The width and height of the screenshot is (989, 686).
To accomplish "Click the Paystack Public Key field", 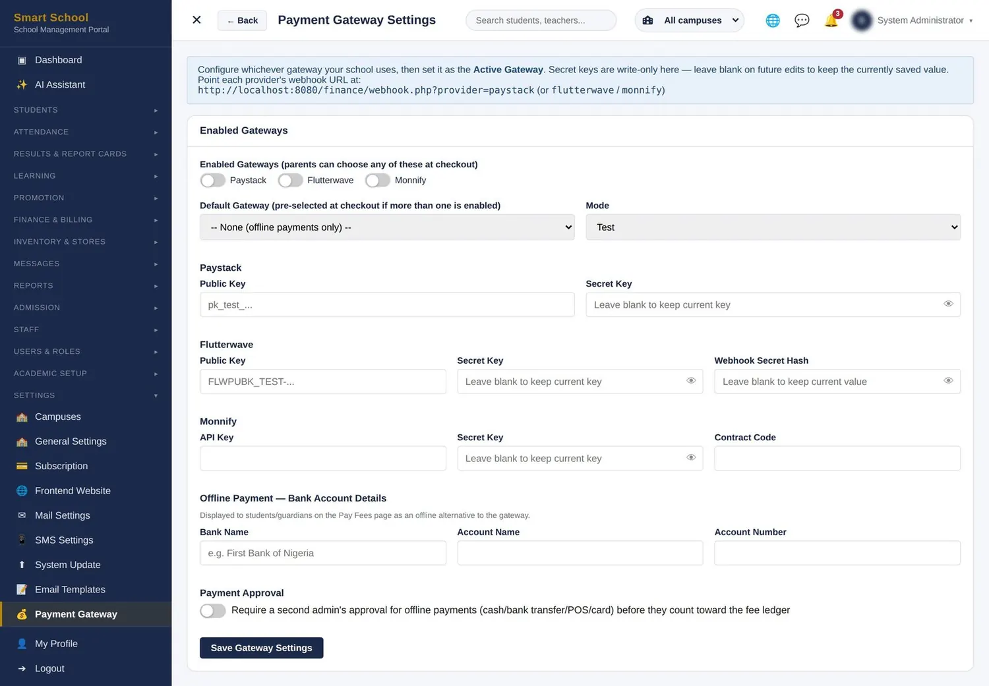I will tap(387, 304).
